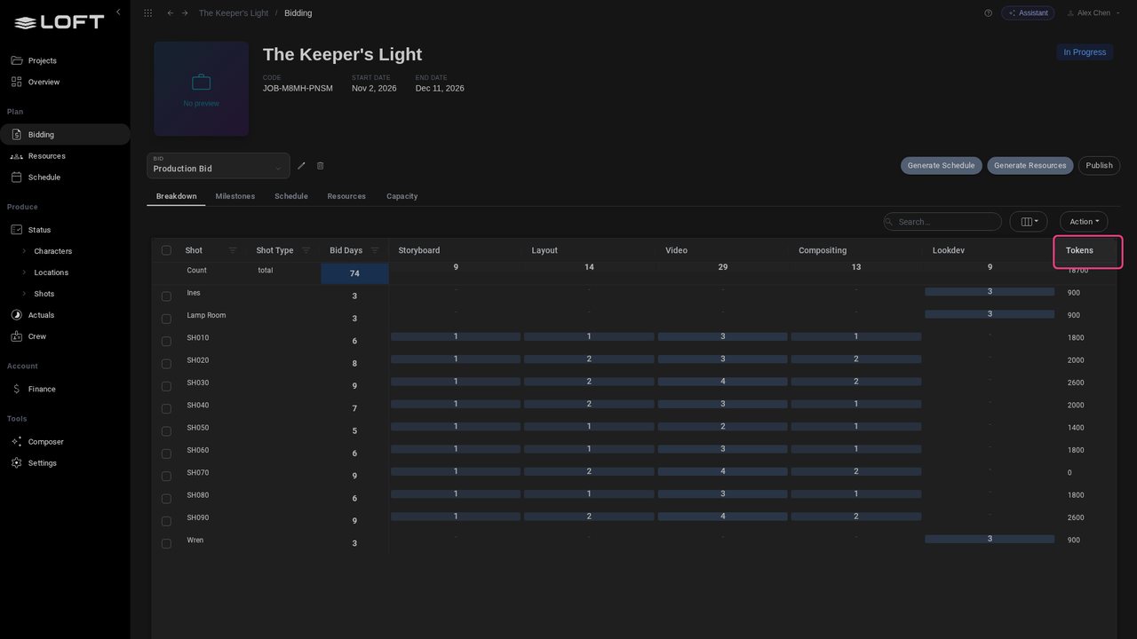1137x639 pixels.
Task: Open the Action dropdown menu
Action: coord(1084,222)
